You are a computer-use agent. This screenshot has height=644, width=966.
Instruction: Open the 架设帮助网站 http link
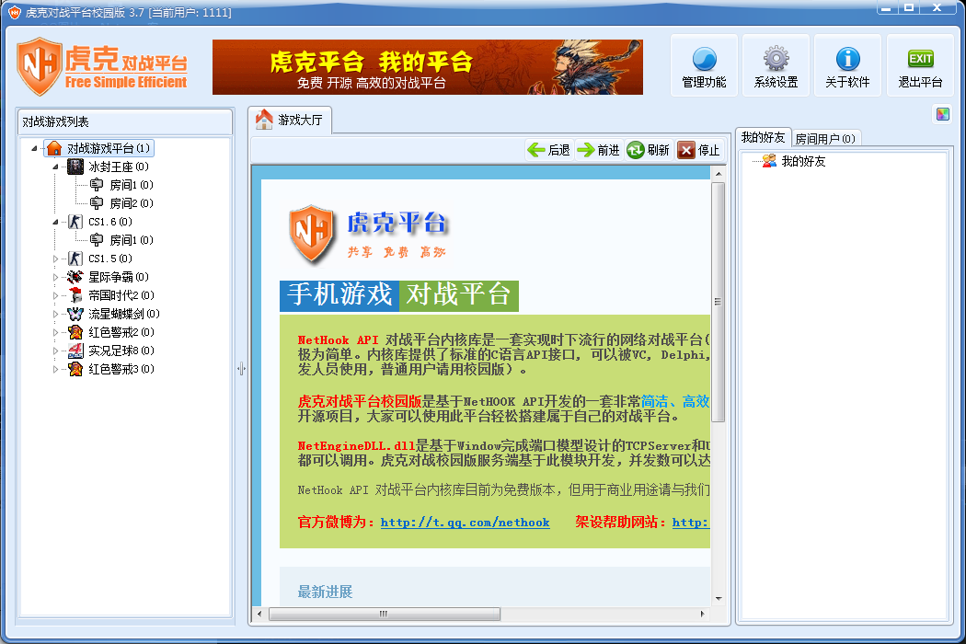click(x=691, y=523)
